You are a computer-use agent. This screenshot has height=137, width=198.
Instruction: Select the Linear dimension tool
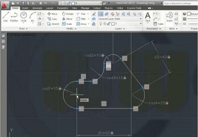[155, 14]
